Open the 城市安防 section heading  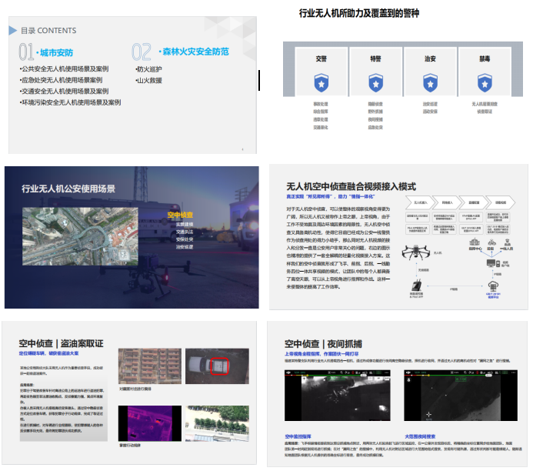56,53
